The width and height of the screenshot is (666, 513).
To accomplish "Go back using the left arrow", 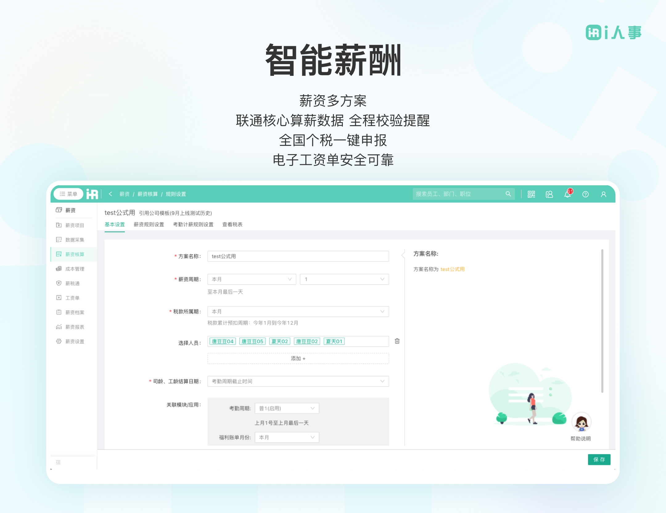I will coord(110,194).
